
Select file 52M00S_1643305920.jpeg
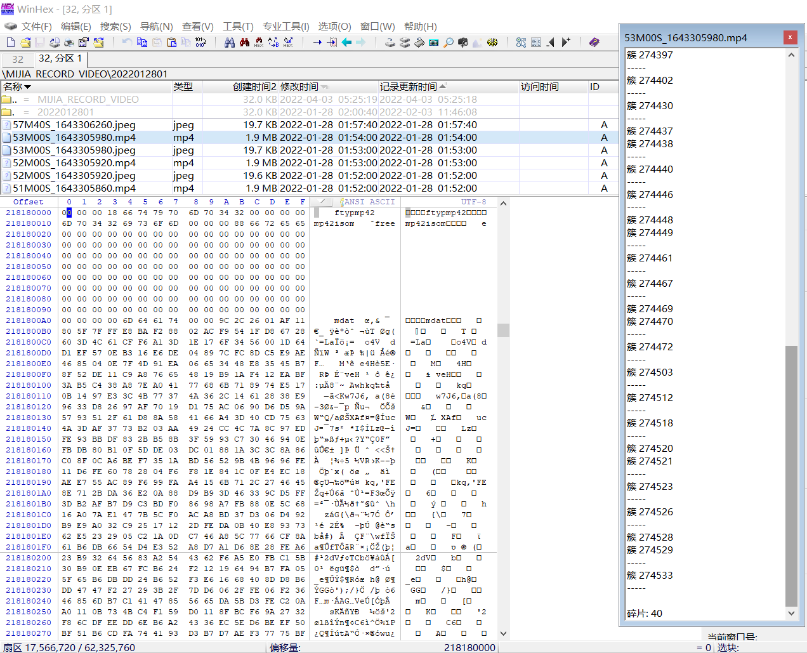tap(309, 176)
